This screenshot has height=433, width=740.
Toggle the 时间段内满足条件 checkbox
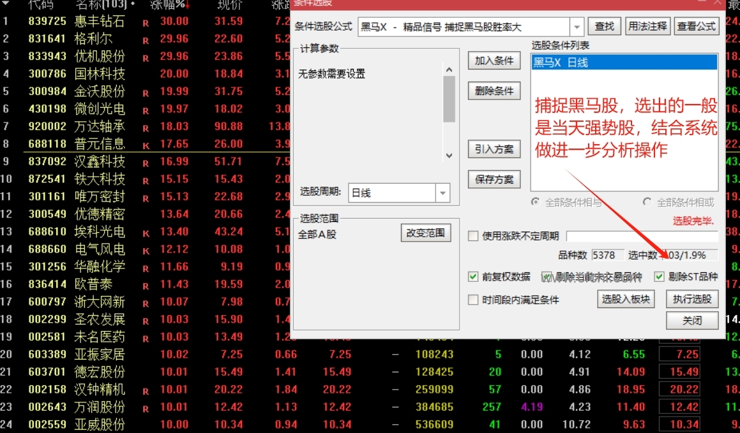(473, 300)
